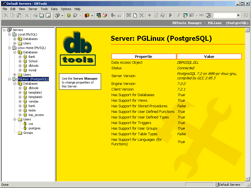
Task: Click the Print toolbar icon
Action: coord(35,15)
